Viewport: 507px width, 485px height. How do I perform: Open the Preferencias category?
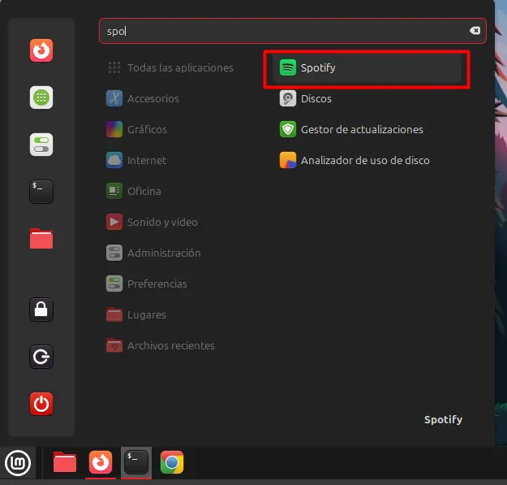157,284
